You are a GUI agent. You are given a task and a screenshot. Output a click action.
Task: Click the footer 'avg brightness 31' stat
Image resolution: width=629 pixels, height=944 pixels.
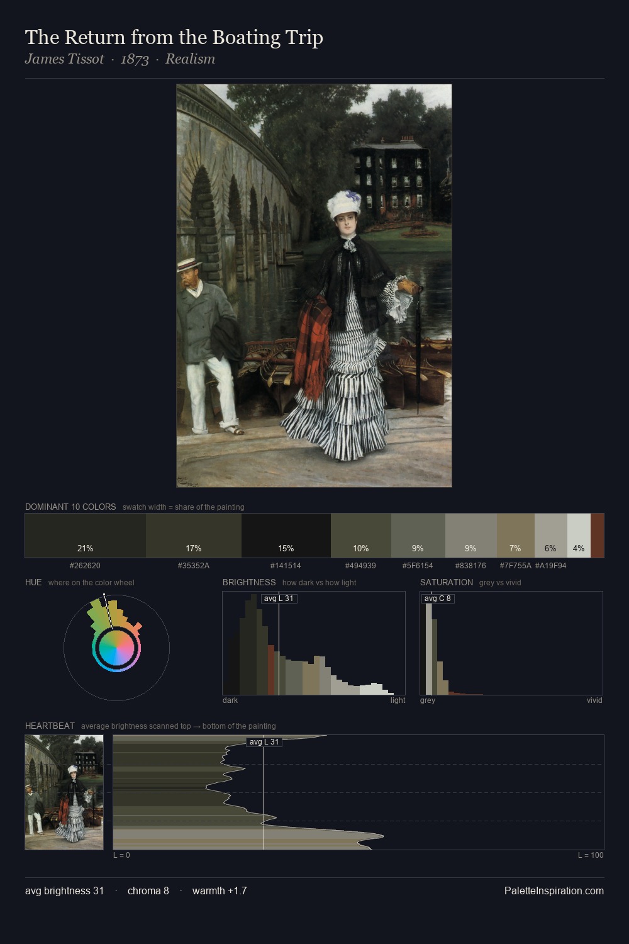pos(64,891)
